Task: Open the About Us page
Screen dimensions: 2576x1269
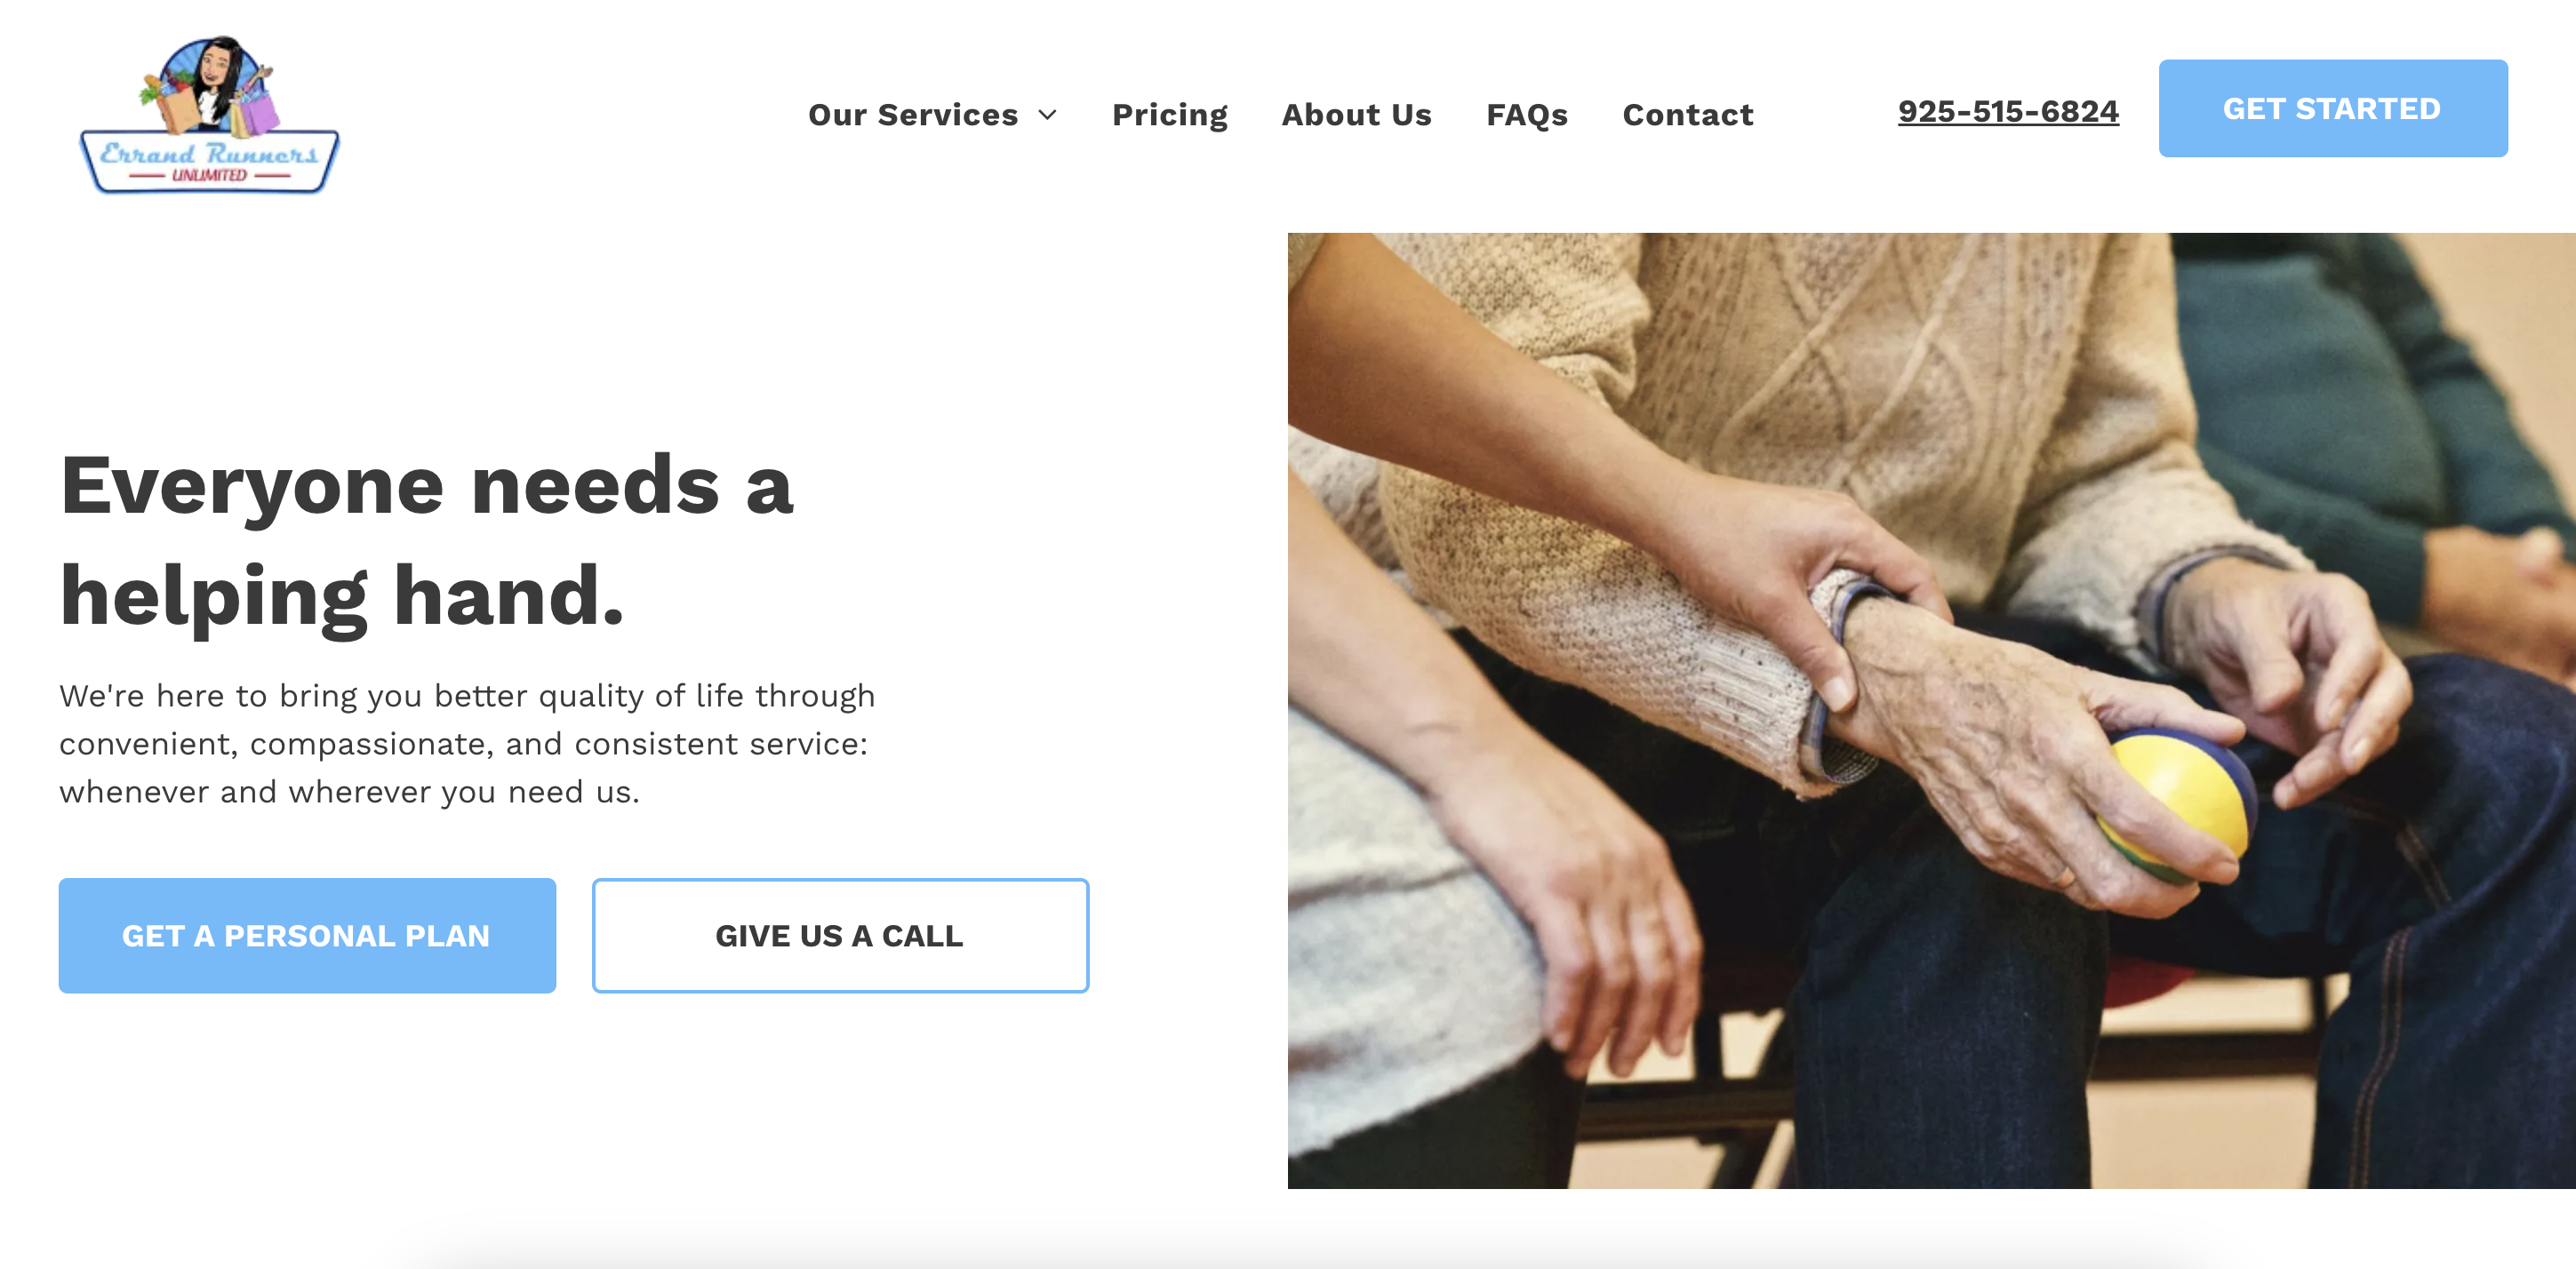Action: click(x=1356, y=115)
